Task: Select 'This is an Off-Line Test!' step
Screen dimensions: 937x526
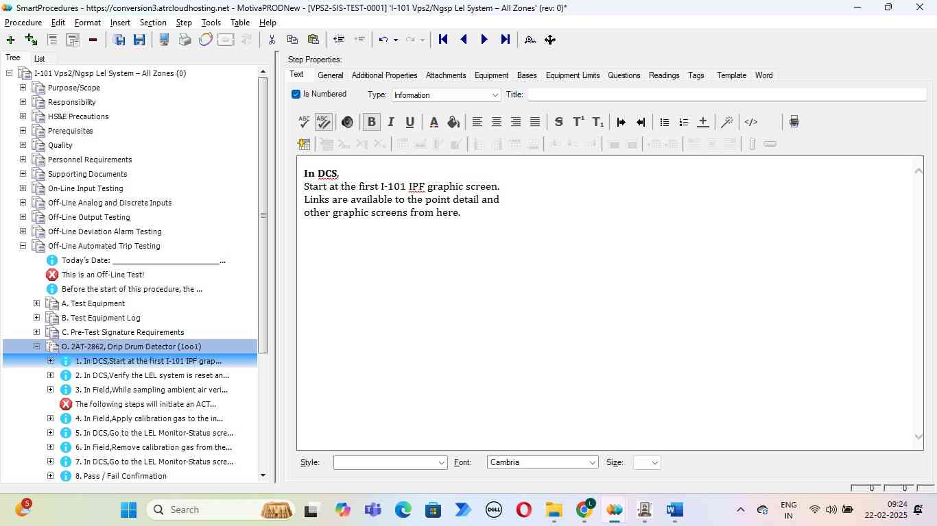Action: pyautogui.click(x=103, y=275)
